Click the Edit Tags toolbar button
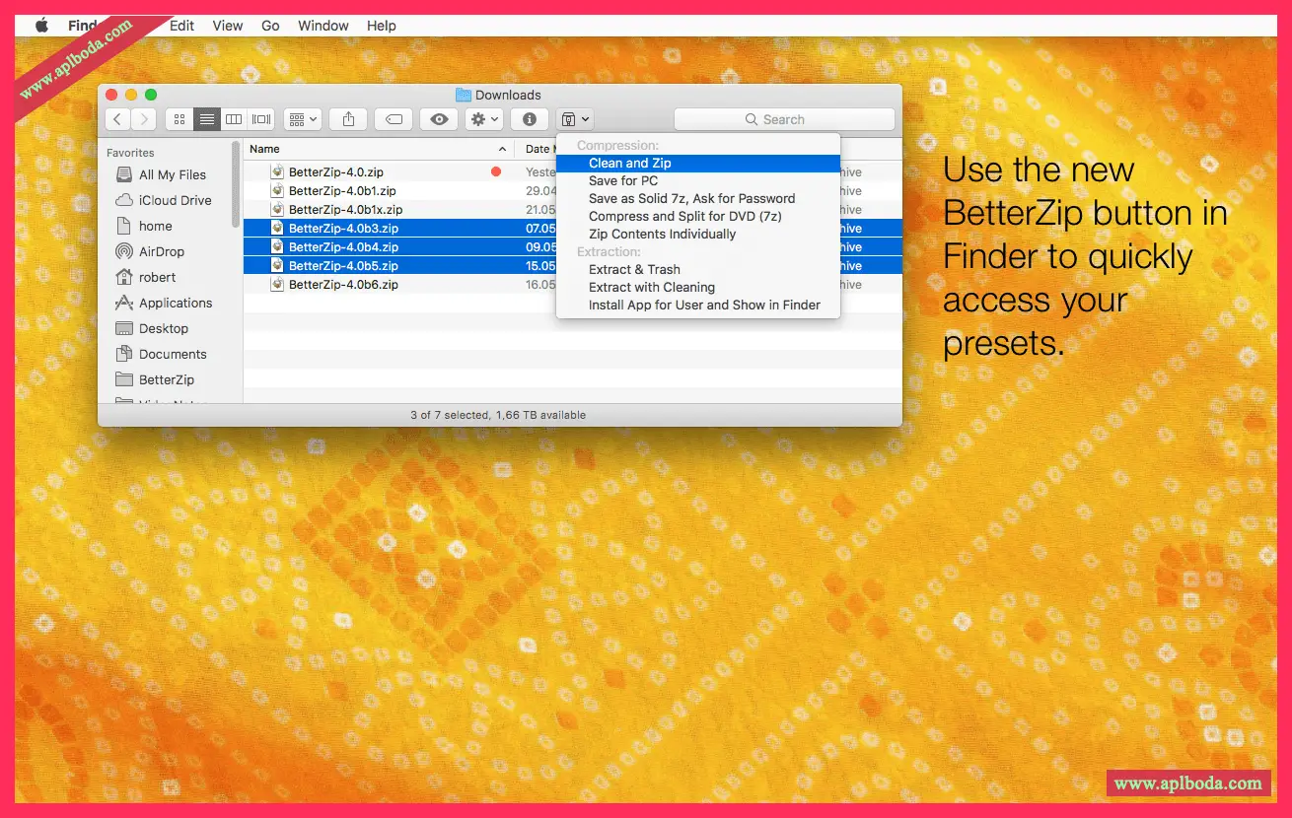This screenshot has width=1292, height=818. coord(394,119)
